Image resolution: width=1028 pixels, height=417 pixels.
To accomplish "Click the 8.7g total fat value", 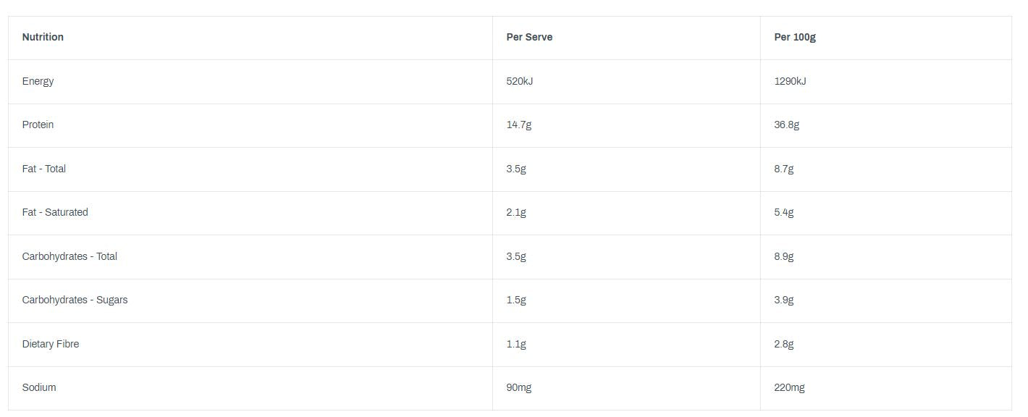I will (783, 169).
